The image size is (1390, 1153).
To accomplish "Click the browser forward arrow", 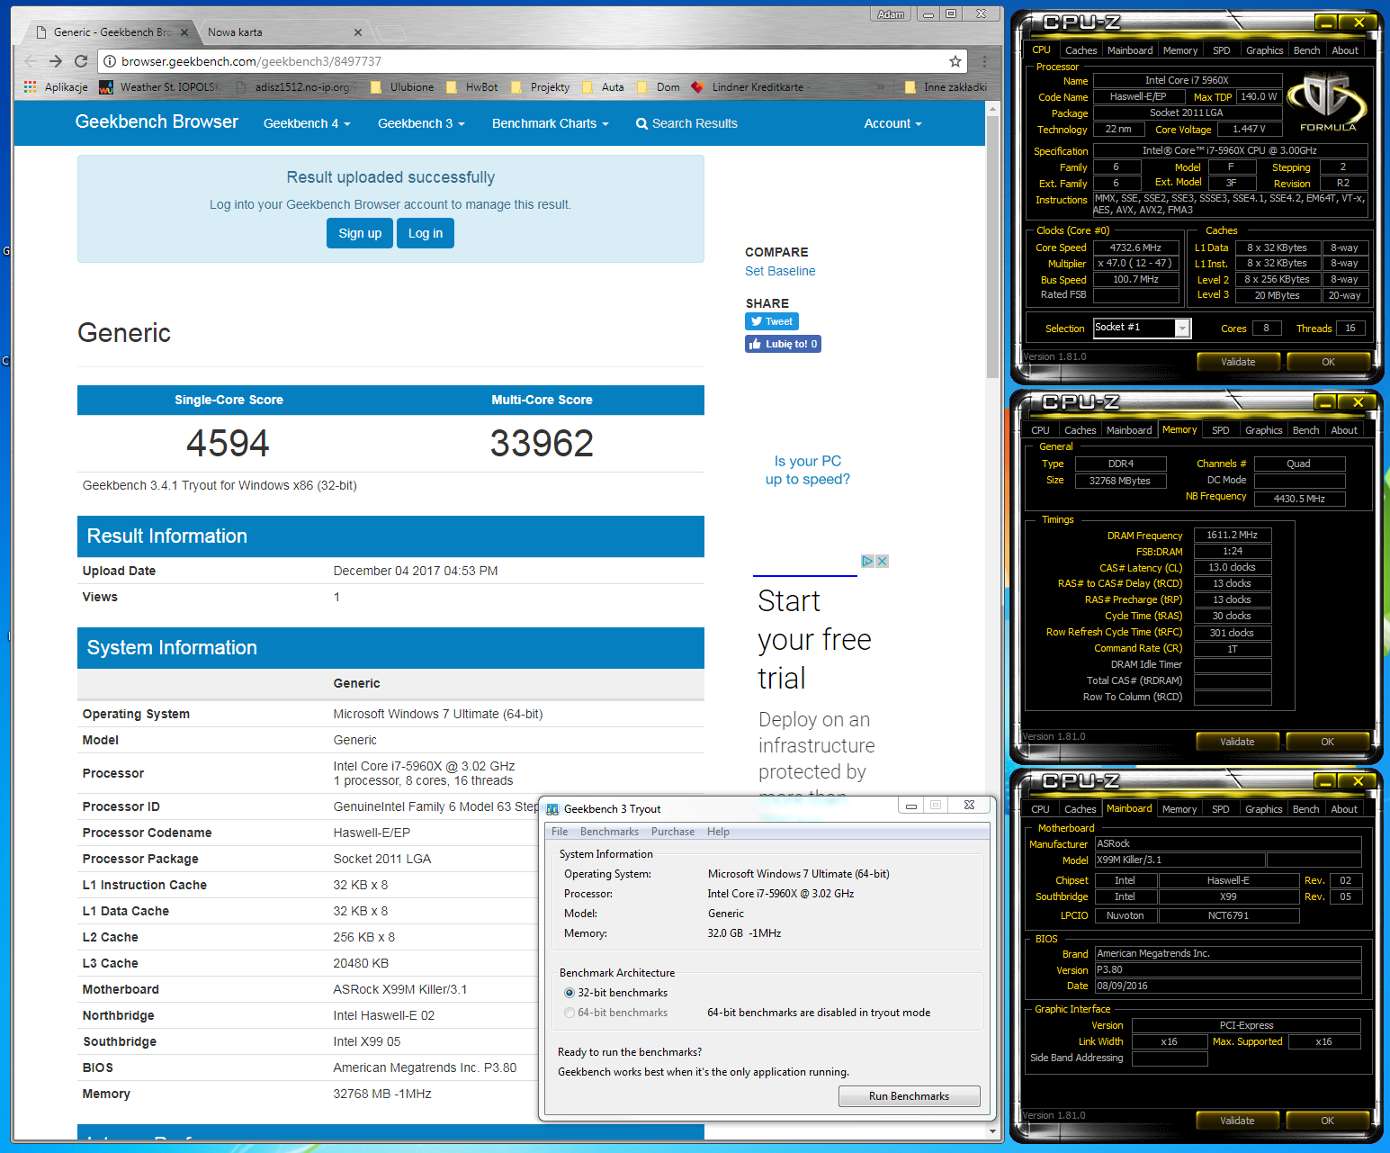I will point(56,61).
